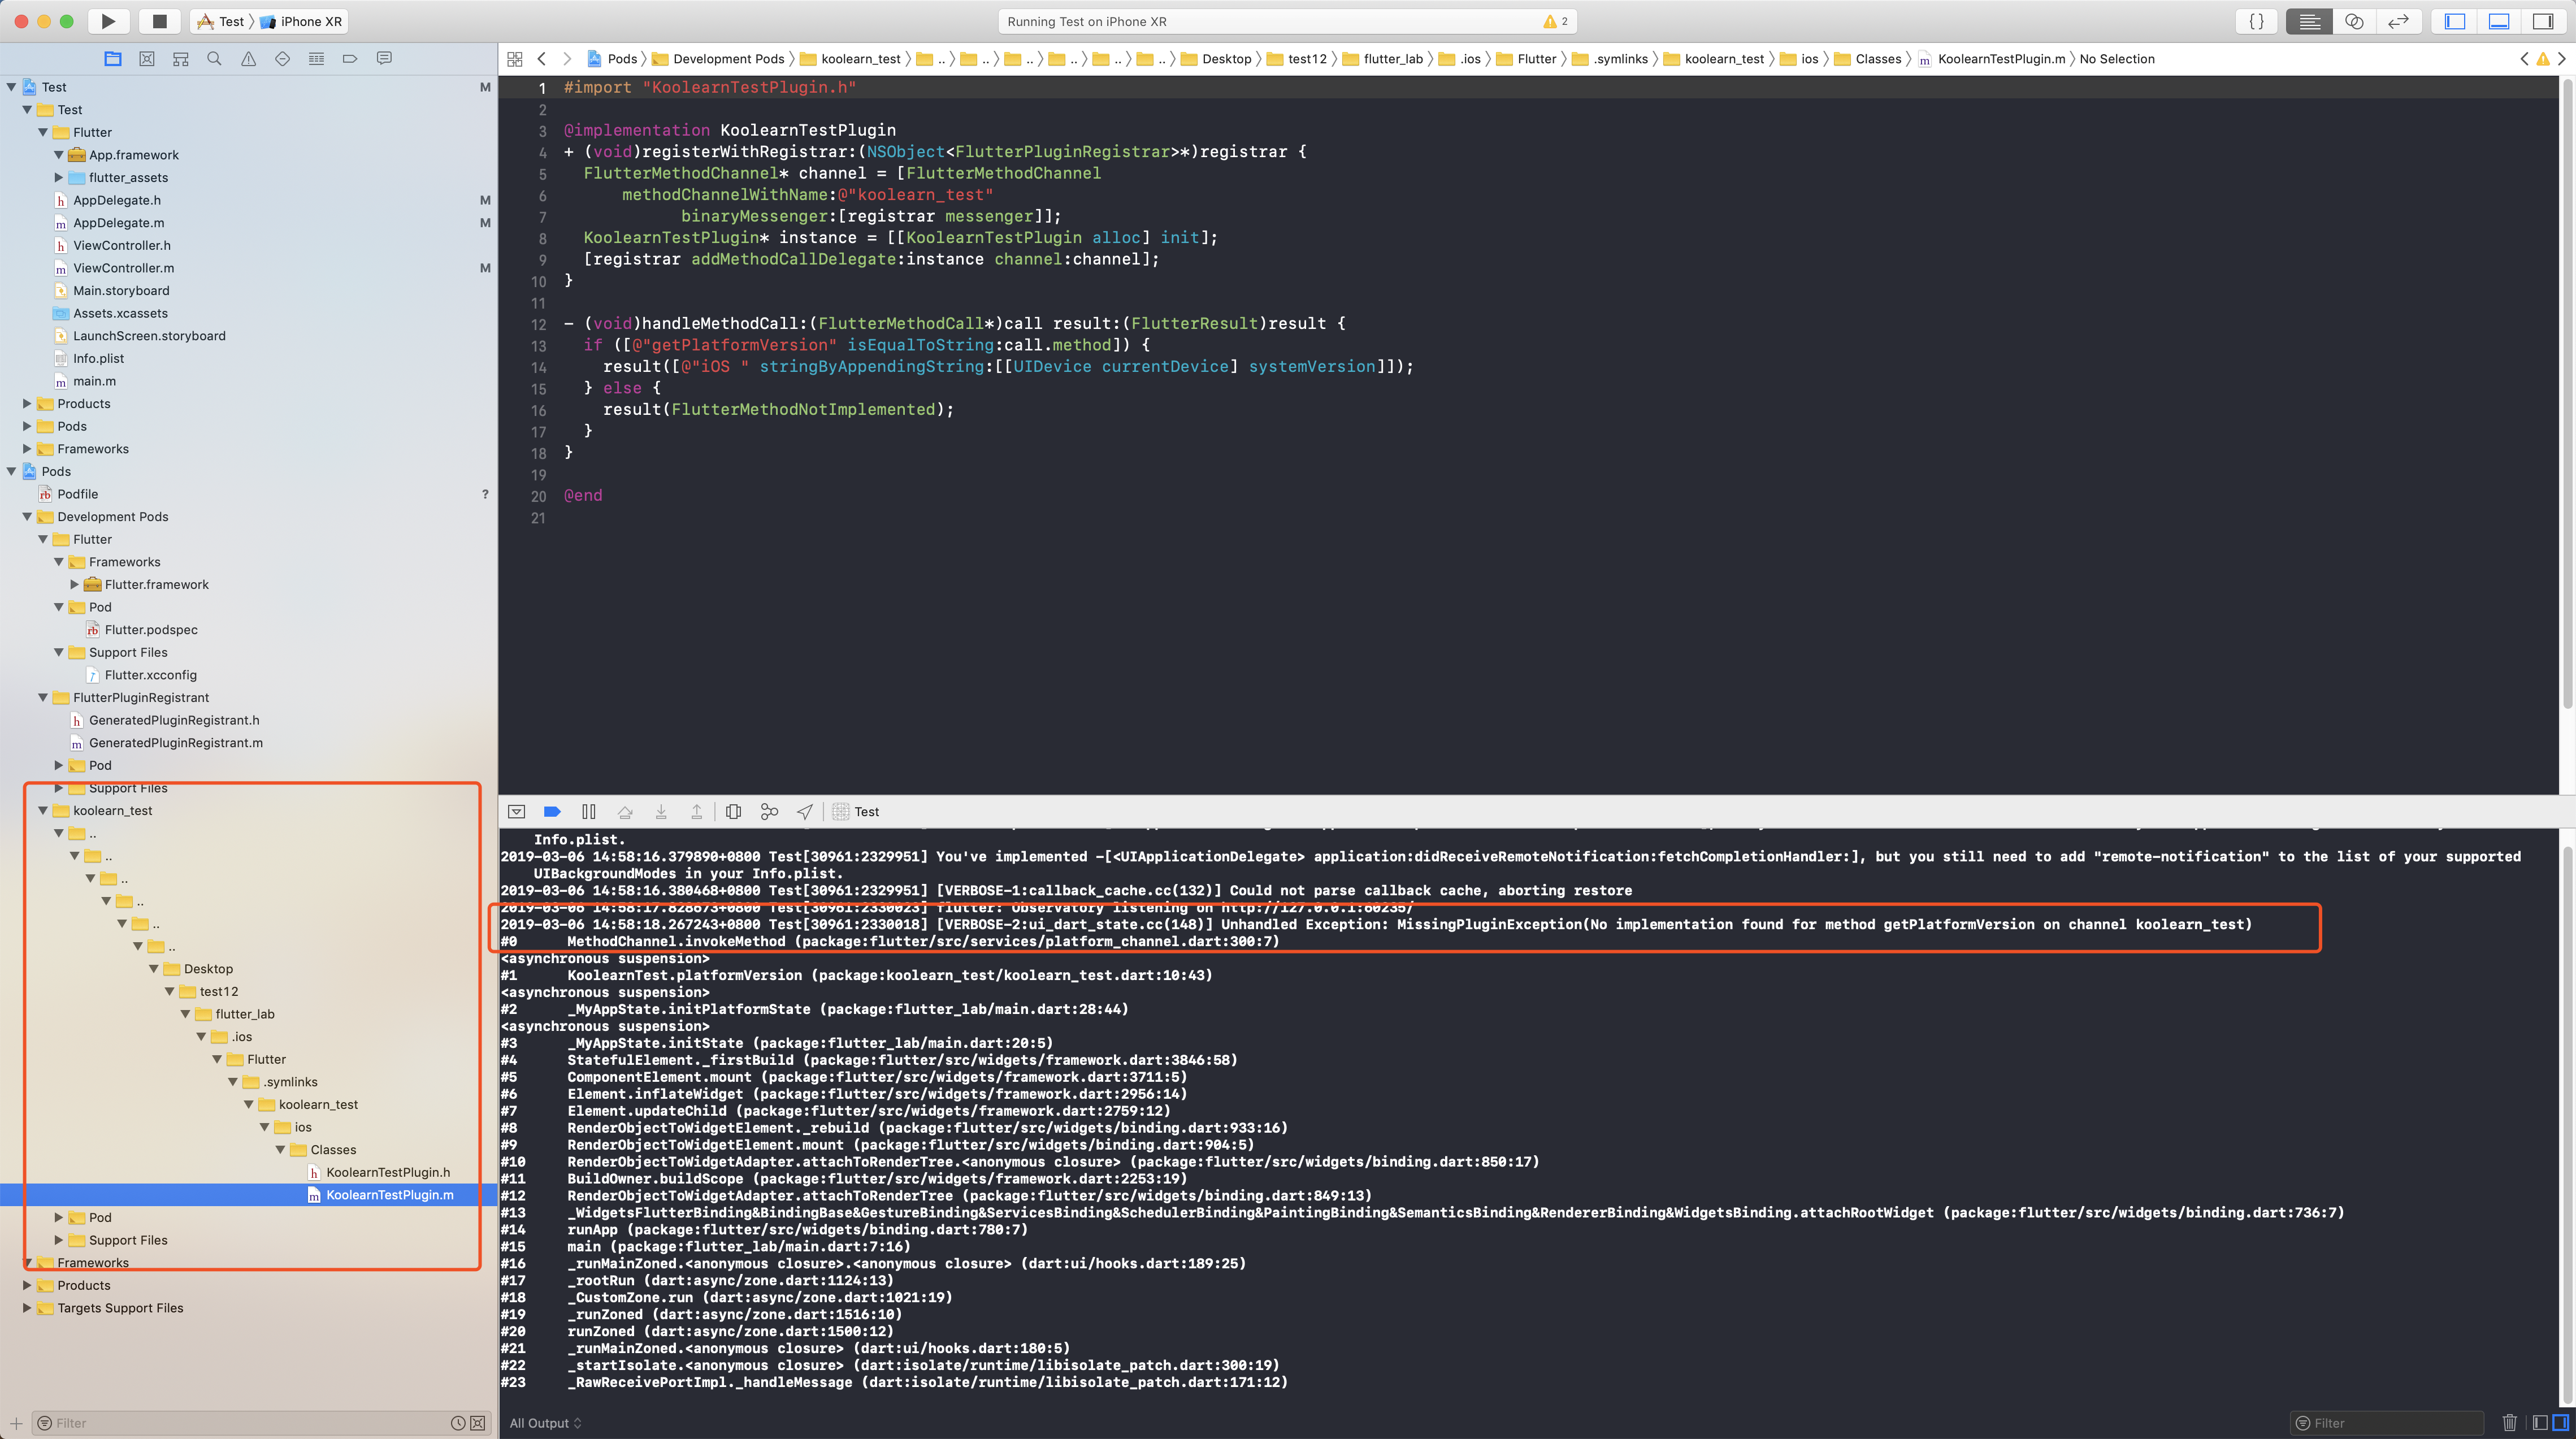This screenshot has width=2576, height=1439.
Task: Open the Report navigator icon
Action: (384, 59)
